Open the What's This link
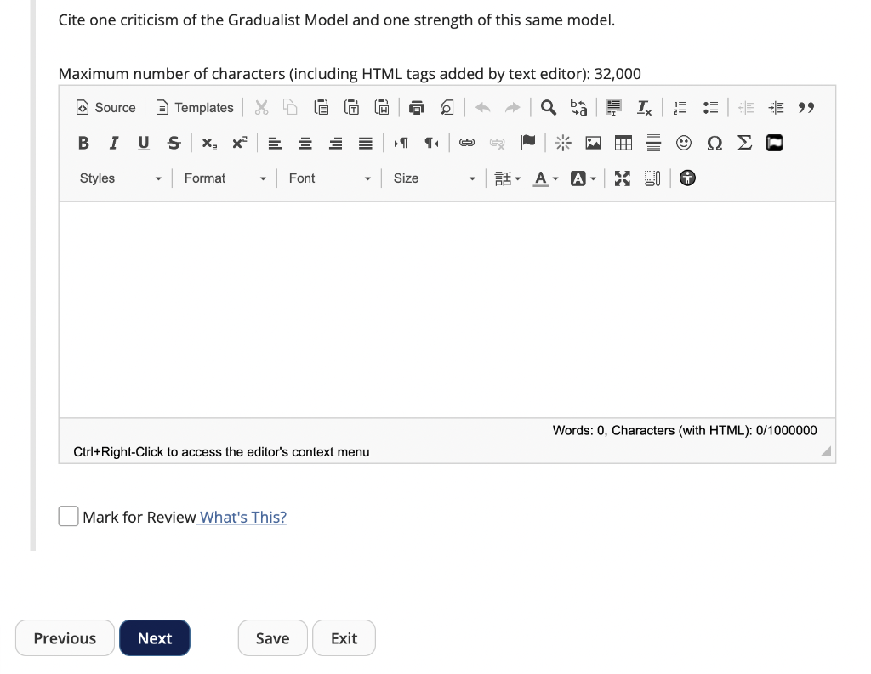The image size is (871, 674). (241, 516)
